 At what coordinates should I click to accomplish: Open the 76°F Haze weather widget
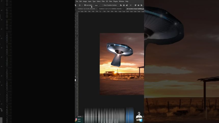tap(78, 120)
